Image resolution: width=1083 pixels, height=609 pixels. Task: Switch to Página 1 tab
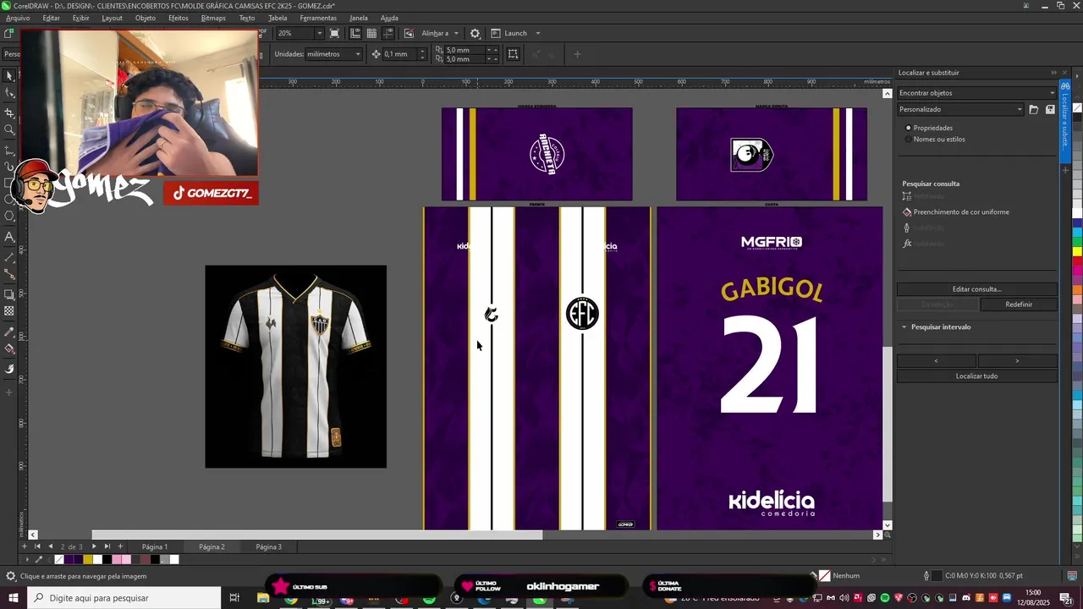155,546
